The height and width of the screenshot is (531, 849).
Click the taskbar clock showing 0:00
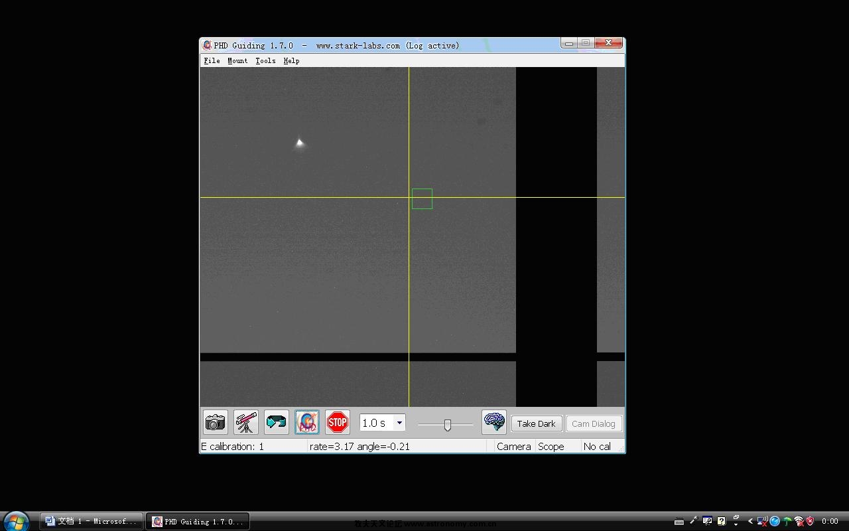(x=830, y=521)
